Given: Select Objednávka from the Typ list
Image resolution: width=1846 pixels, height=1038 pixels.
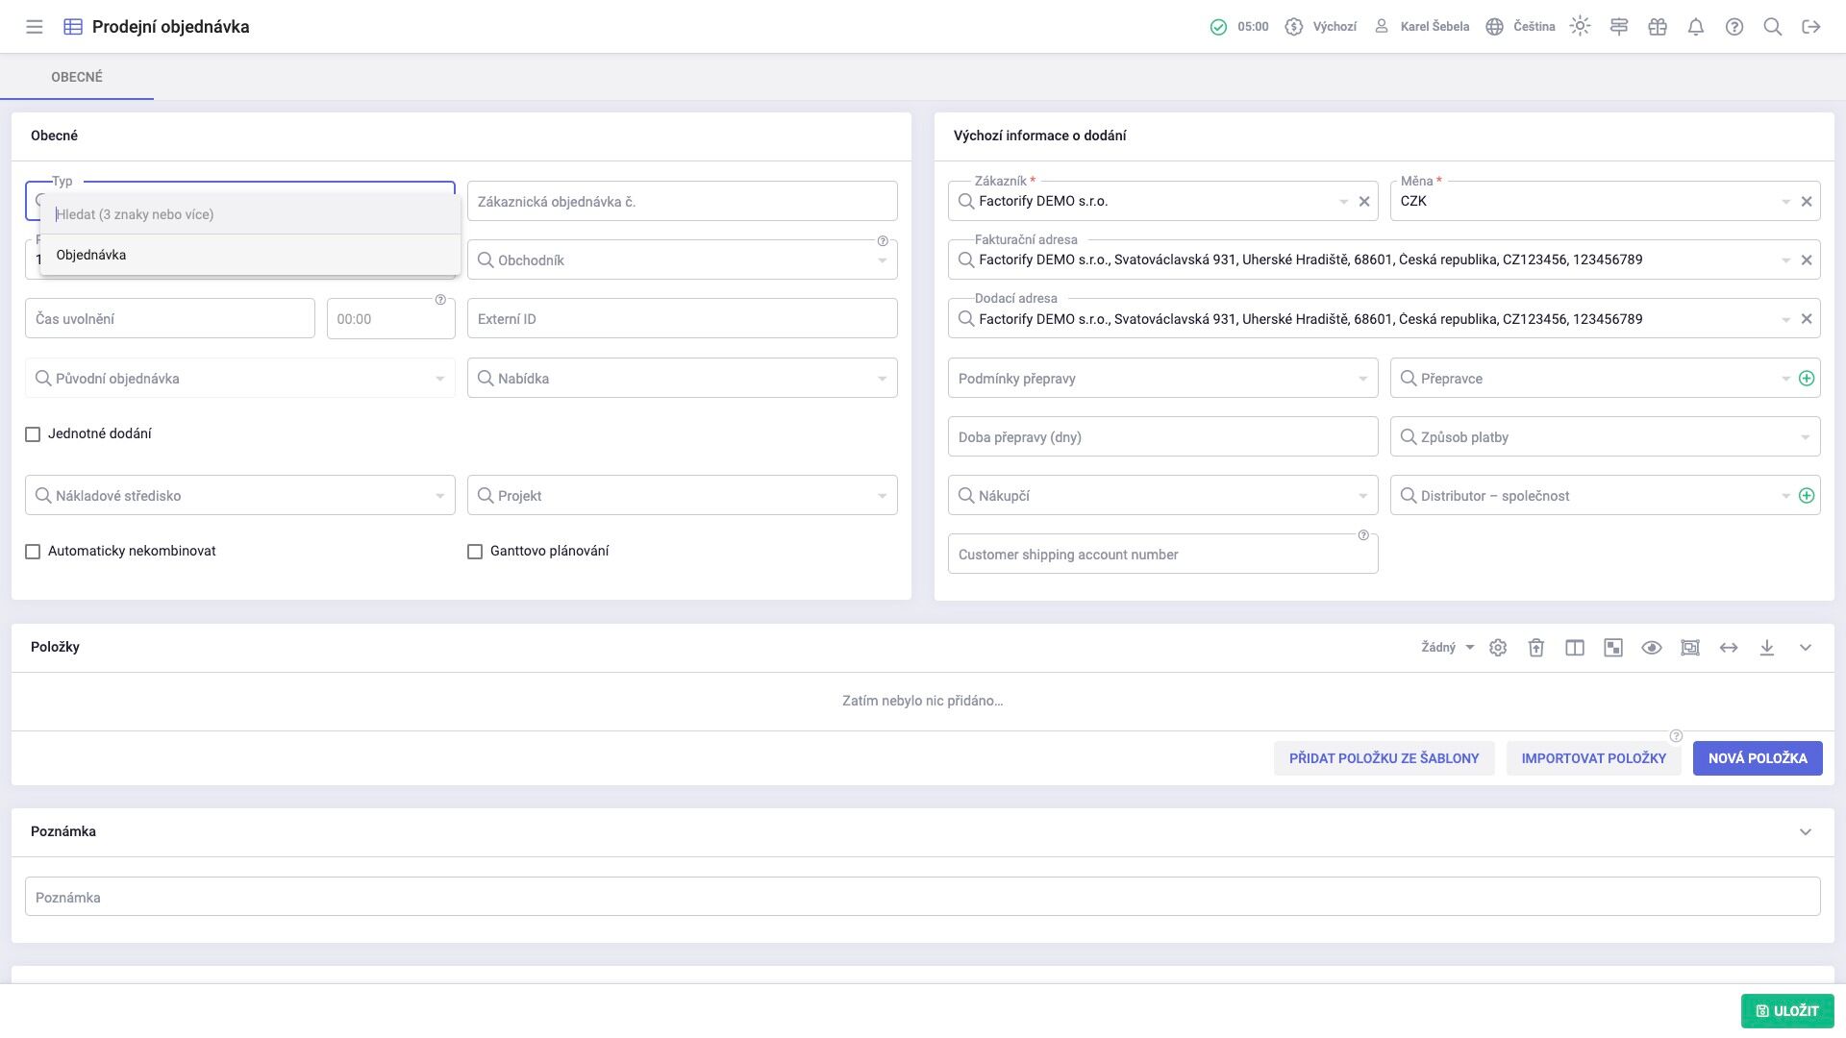Looking at the screenshot, I should tap(91, 256).
